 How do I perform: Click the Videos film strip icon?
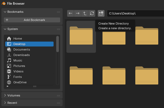(x=9, y=71)
